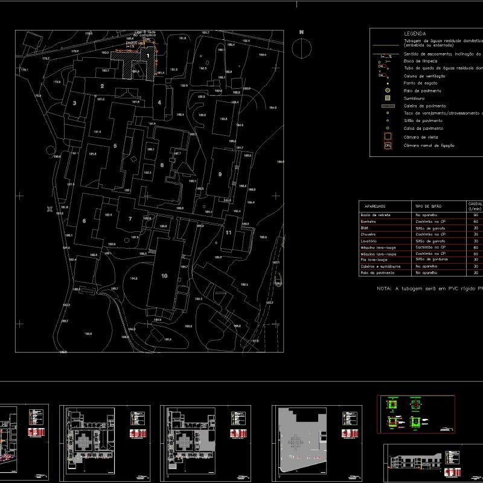483x483 pixels.
Task: Click the LEGENDA heading text
Action: 415,34
